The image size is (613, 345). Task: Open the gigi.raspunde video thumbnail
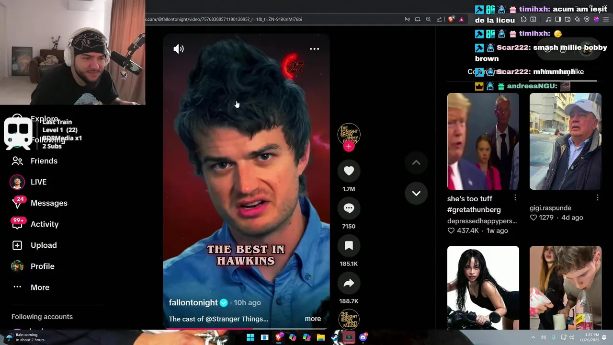click(x=565, y=141)
